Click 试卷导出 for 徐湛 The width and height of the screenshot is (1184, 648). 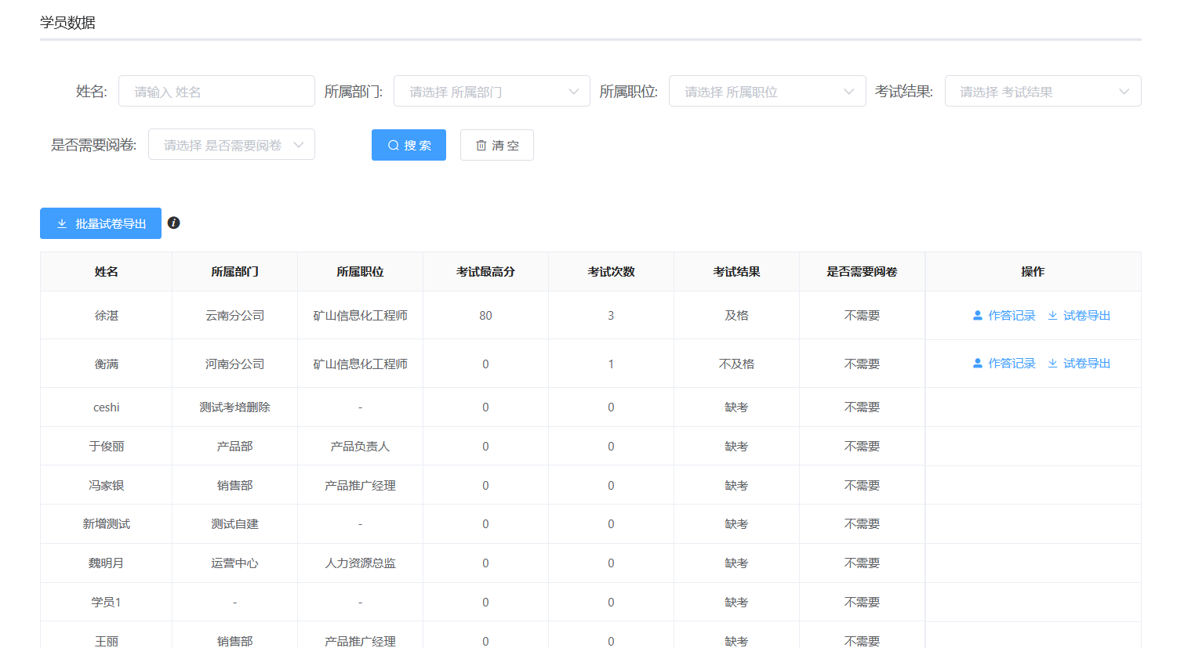click(x=1079, y=316)
